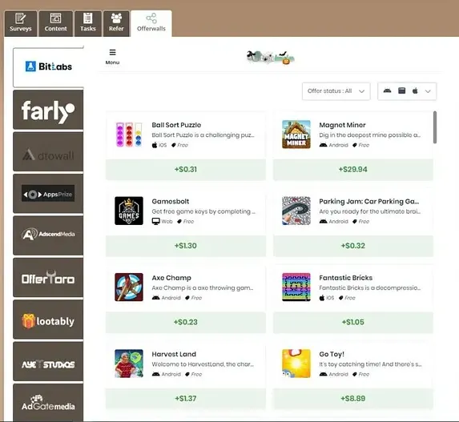Open the AppsPrize offerwall
459x422 pixels.
[x=48, y=194]
